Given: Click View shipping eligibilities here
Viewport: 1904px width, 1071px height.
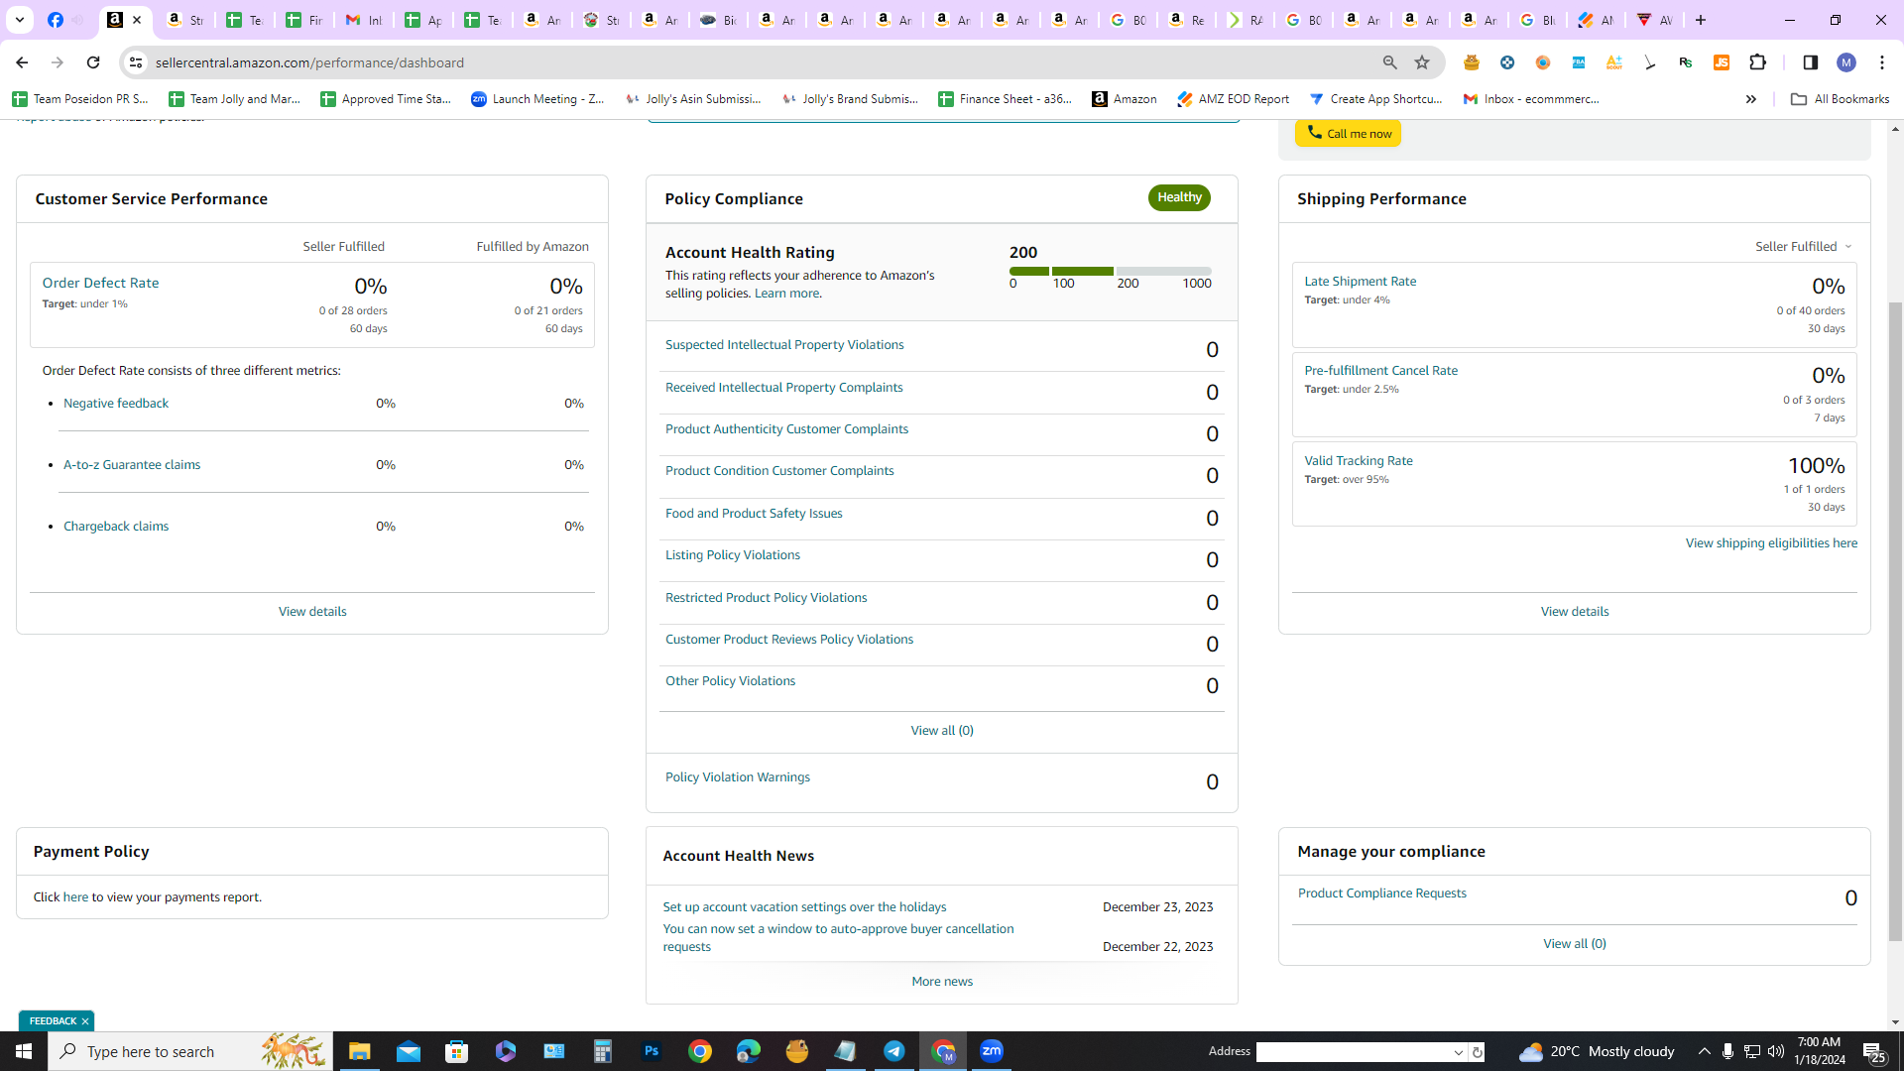Looking at the screenshot, I should pos(1771,542).
